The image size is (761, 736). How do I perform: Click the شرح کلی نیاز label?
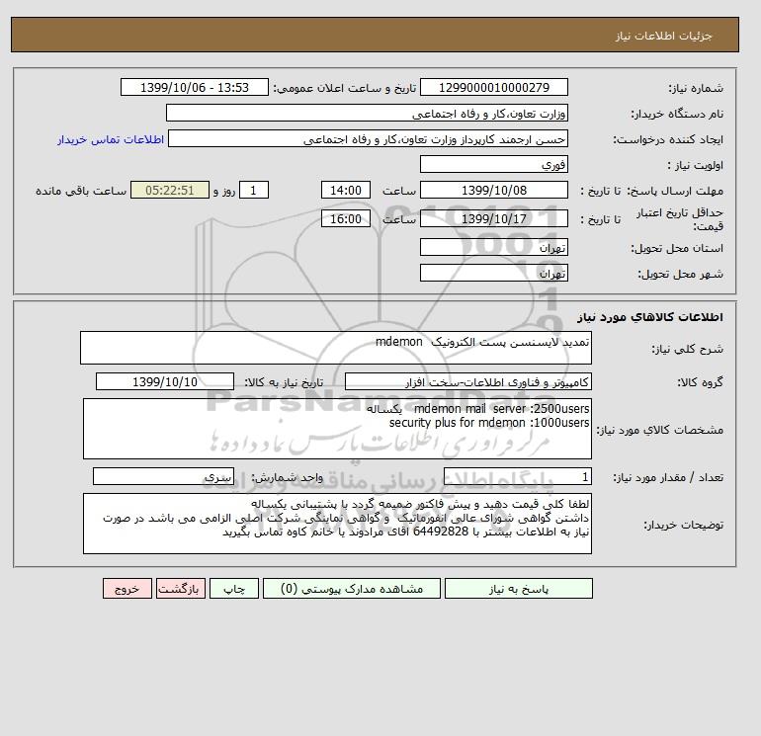(x=687, y=349)
